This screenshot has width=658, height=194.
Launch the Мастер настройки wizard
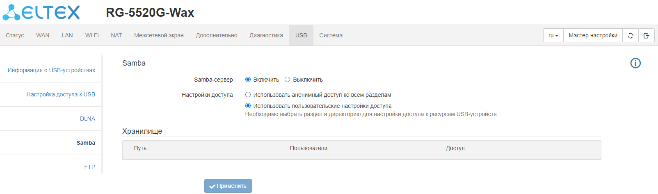593,36
